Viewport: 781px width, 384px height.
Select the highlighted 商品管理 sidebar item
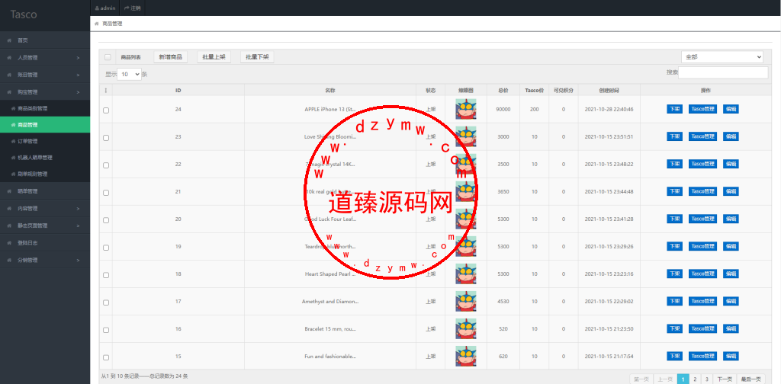pyautogui.click(x=45, y=125)
